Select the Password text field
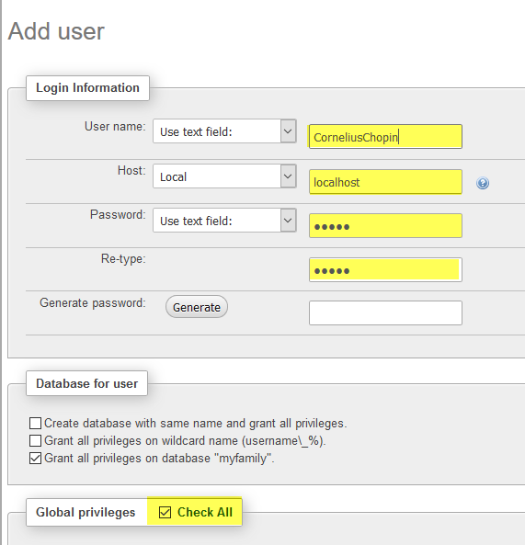This screenshot has height=545, width=525. pyautogui.click(x=385, y=226)
